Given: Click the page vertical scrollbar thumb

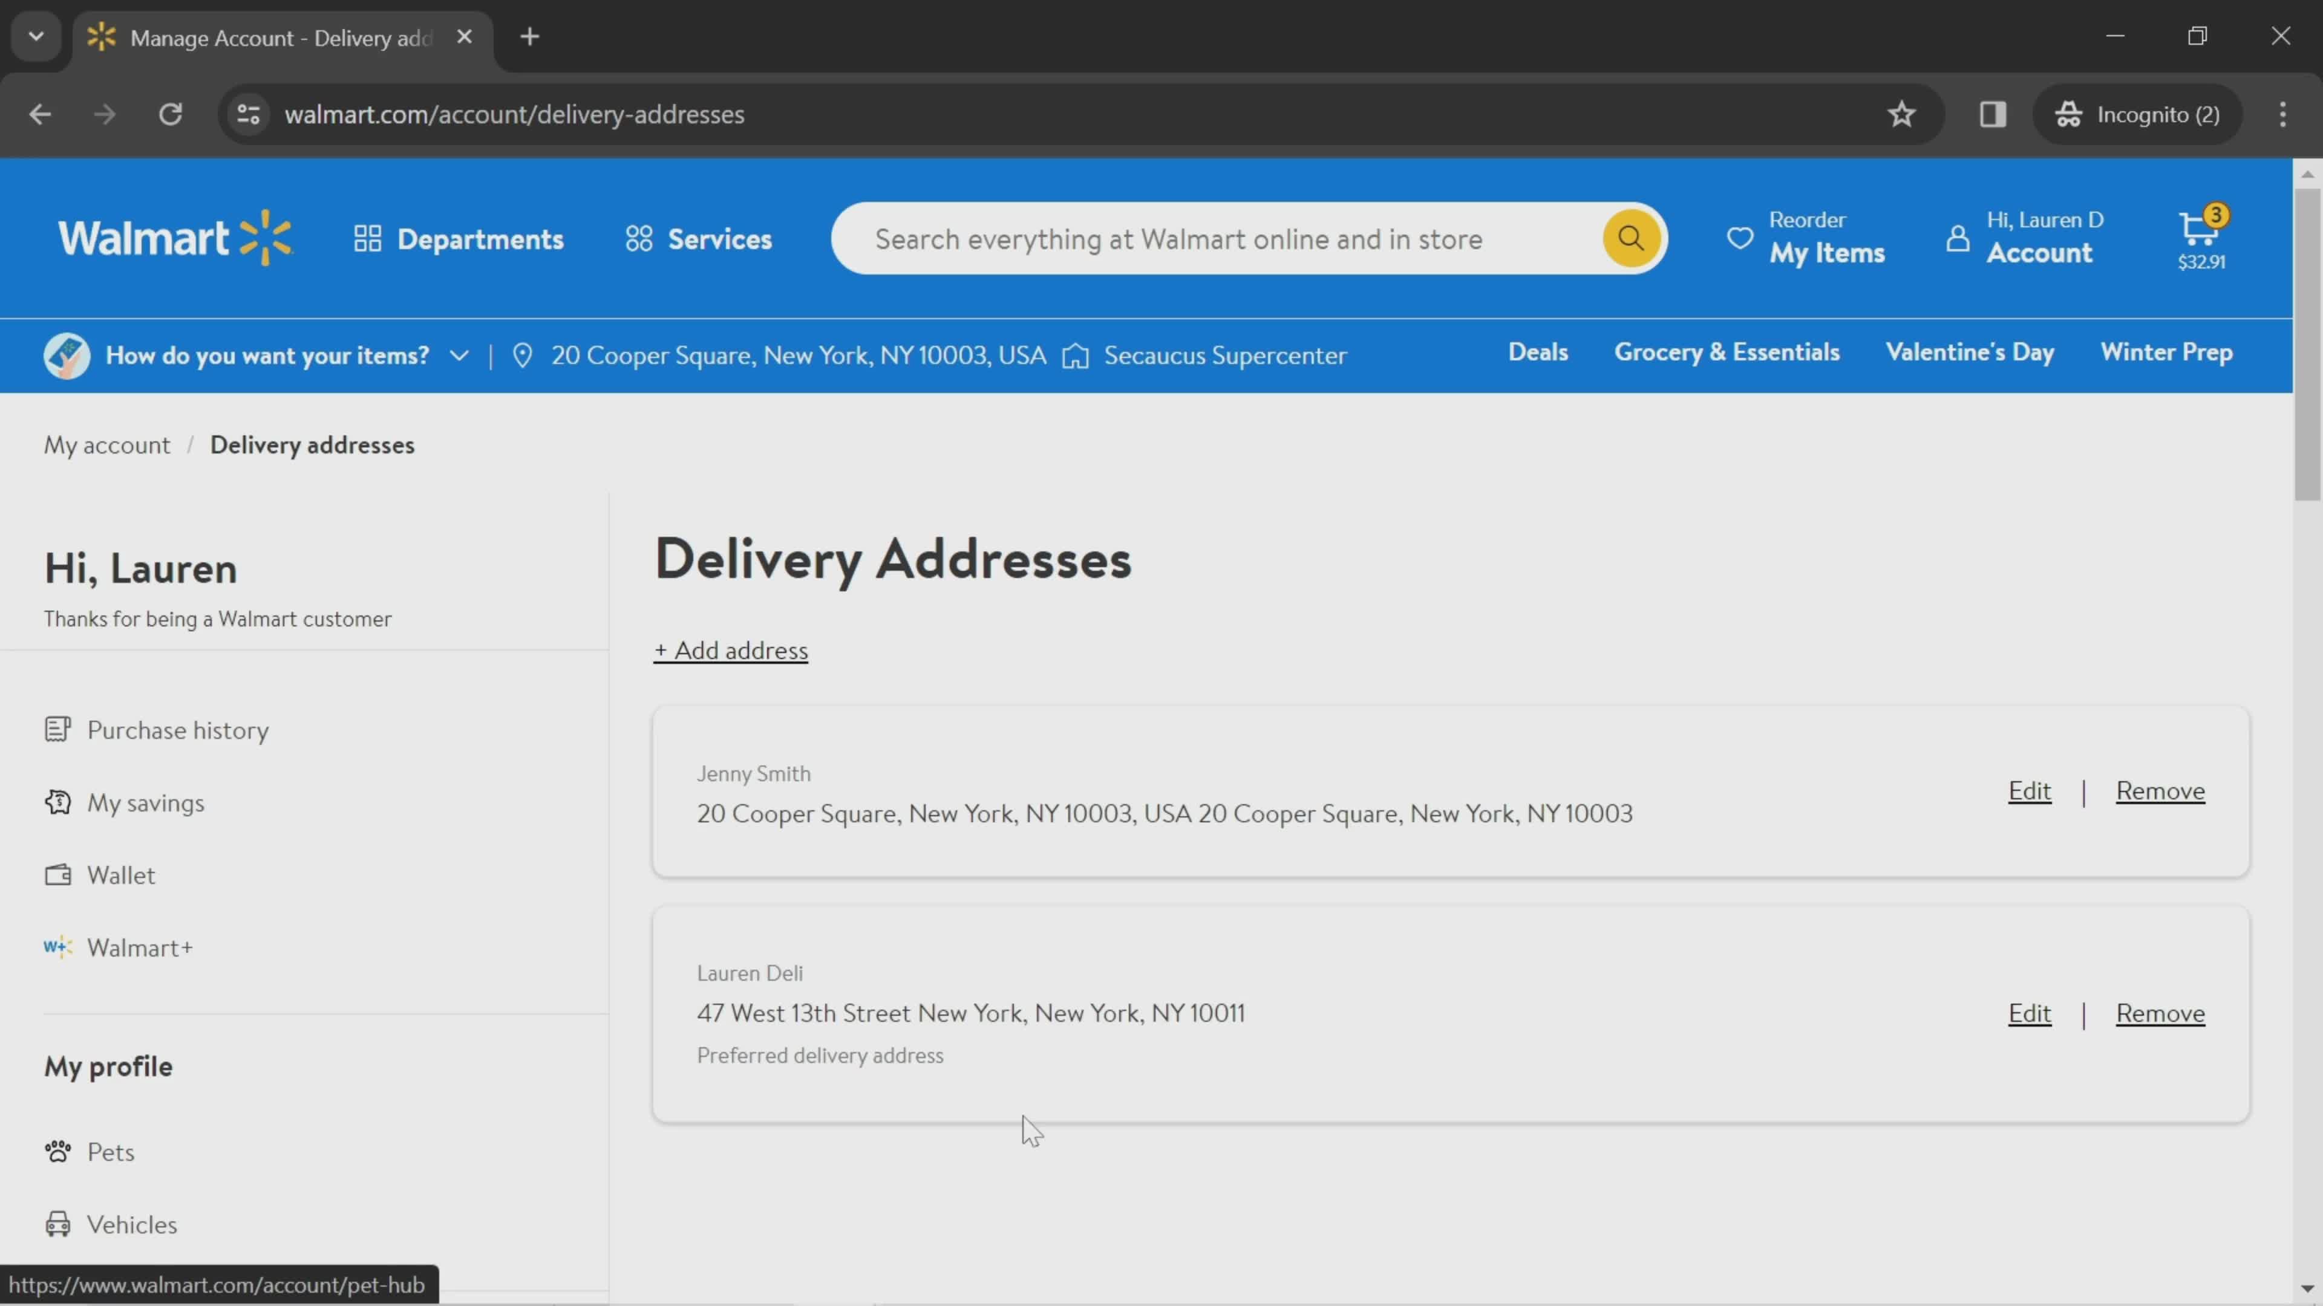Looking at the screenshot, I should pyautogui.click(x=2307, y=343).
